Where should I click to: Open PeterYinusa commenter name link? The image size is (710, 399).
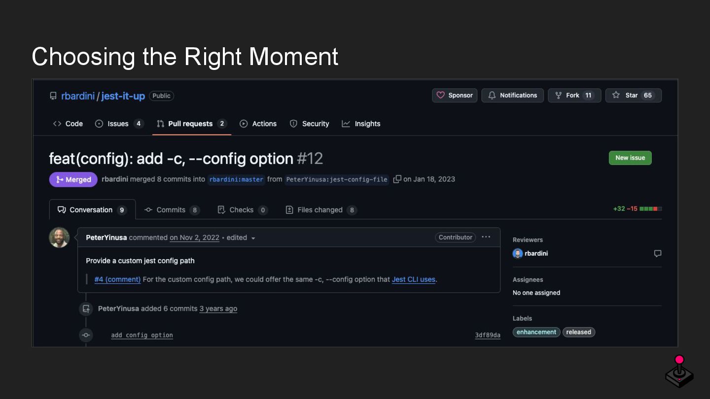[106, 237]
